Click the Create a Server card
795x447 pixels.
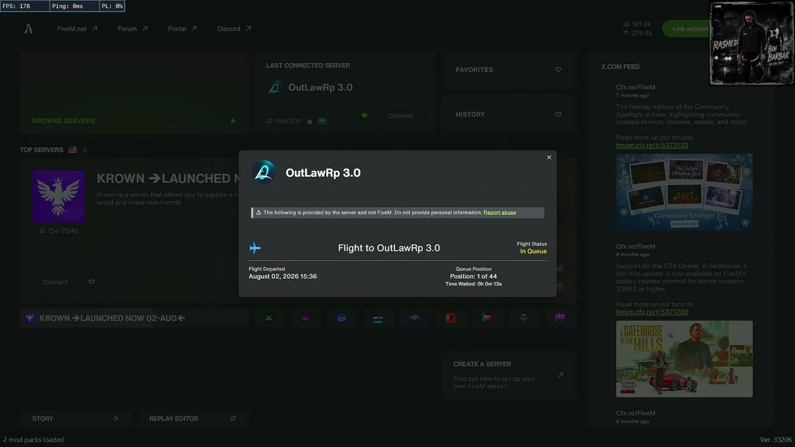pos(509,376)
